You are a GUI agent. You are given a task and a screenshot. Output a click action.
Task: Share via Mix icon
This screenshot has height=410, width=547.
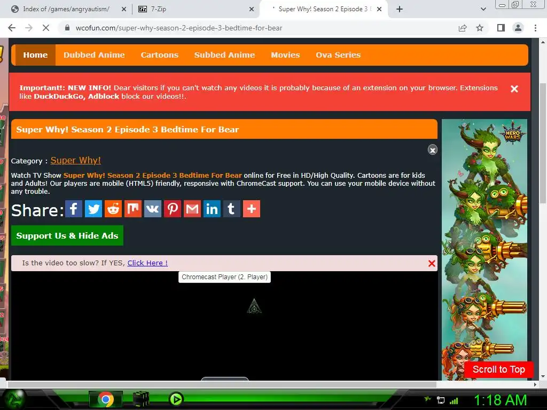click(x=133, y=209)
